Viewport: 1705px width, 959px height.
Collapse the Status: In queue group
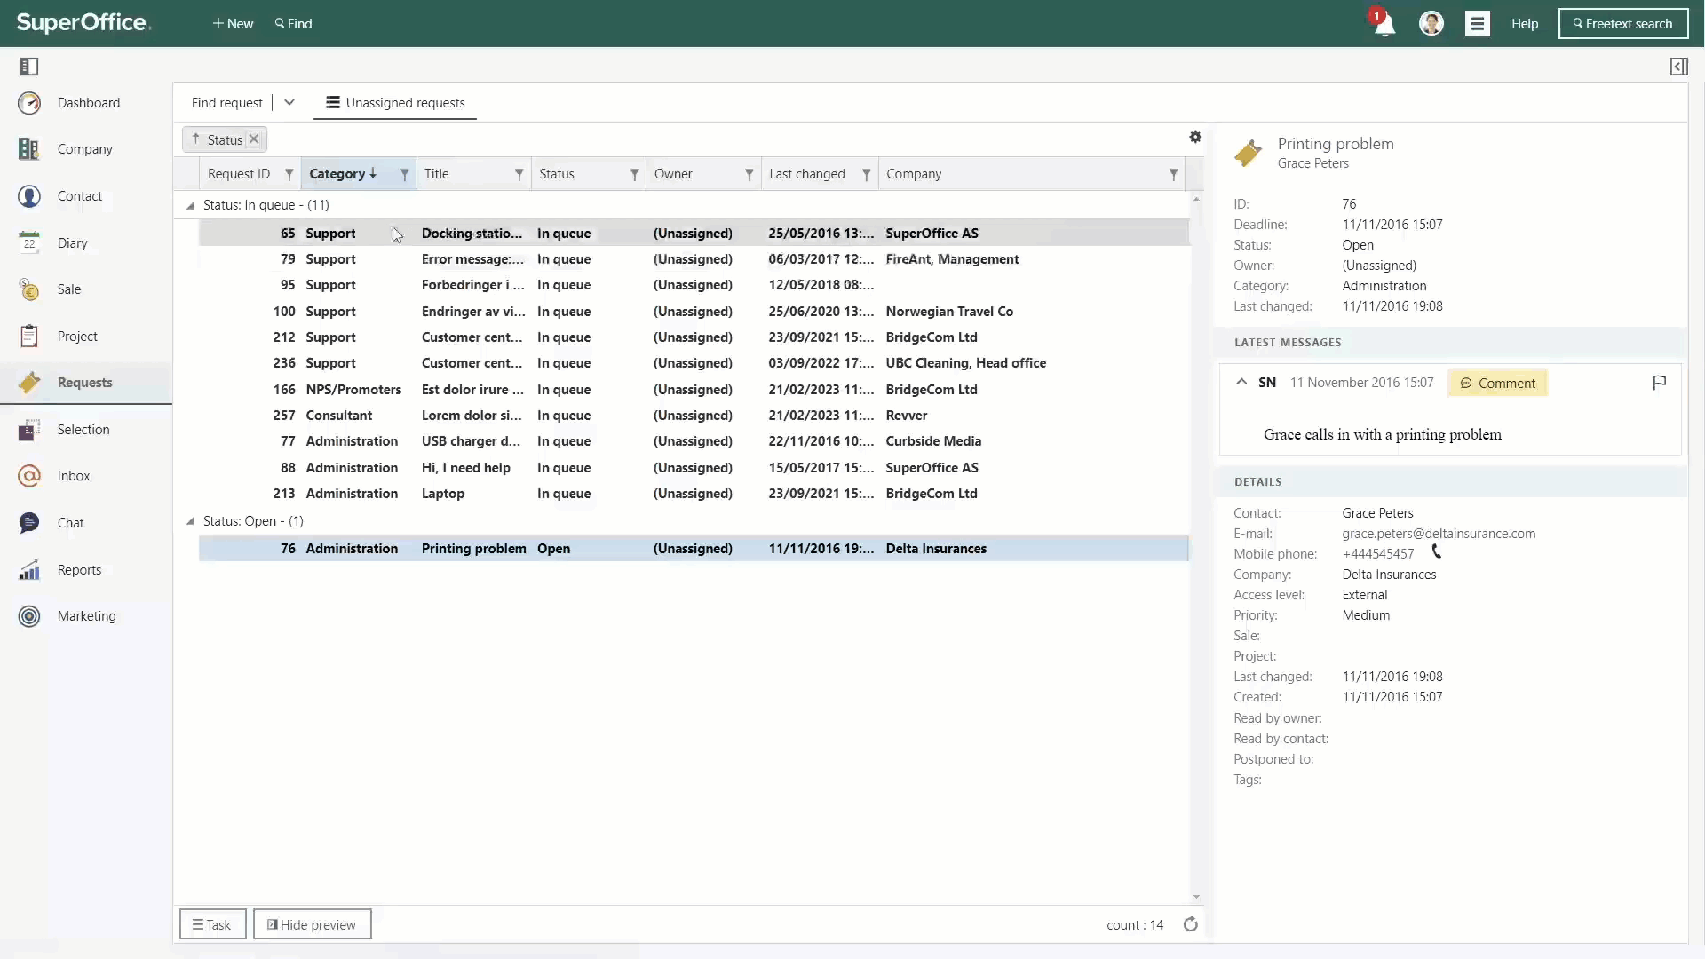191,205
